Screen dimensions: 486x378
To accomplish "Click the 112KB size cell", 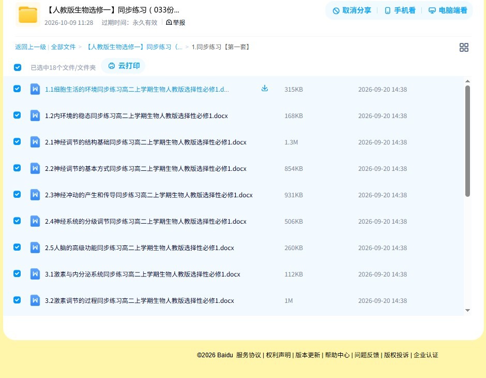I will pyautogui.click(x=294, y=274).
